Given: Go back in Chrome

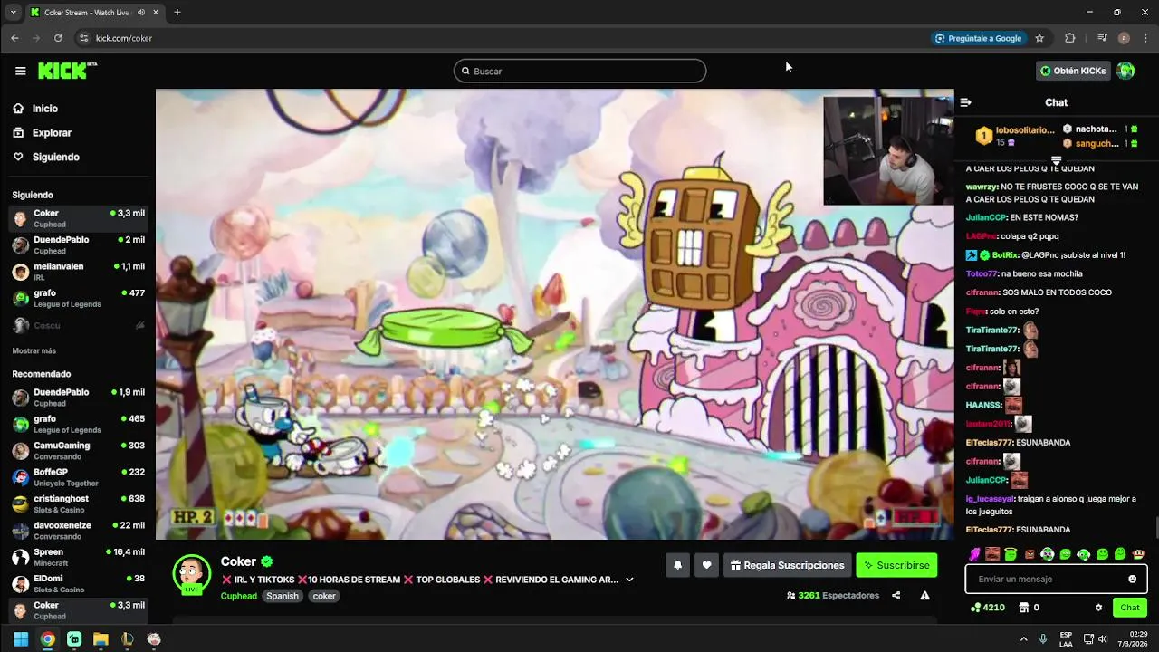Looking at the screenshot, I should (x=14, y=38).
